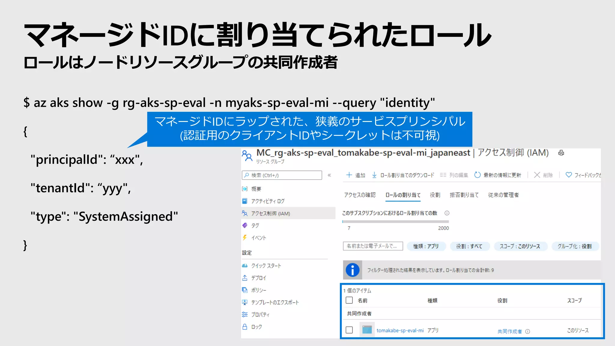This screenshot has height=346, width=615.
Task: Open the 役割 : すべて filter
Action: (x=470, y=246)
